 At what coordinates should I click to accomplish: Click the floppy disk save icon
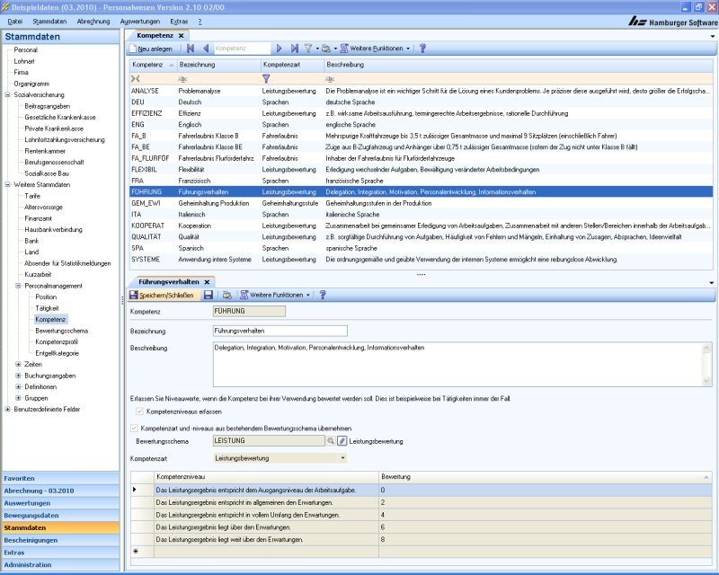[x=208, y=295]
